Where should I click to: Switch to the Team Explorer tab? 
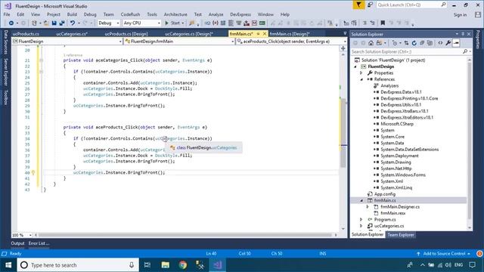click(x=401, y=235)
